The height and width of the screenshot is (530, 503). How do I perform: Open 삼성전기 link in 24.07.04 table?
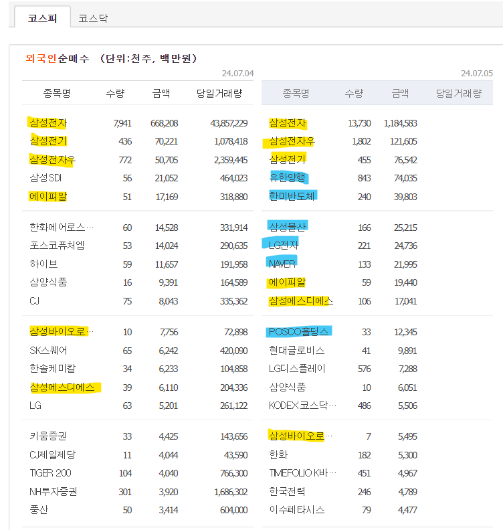click(48, 141)
